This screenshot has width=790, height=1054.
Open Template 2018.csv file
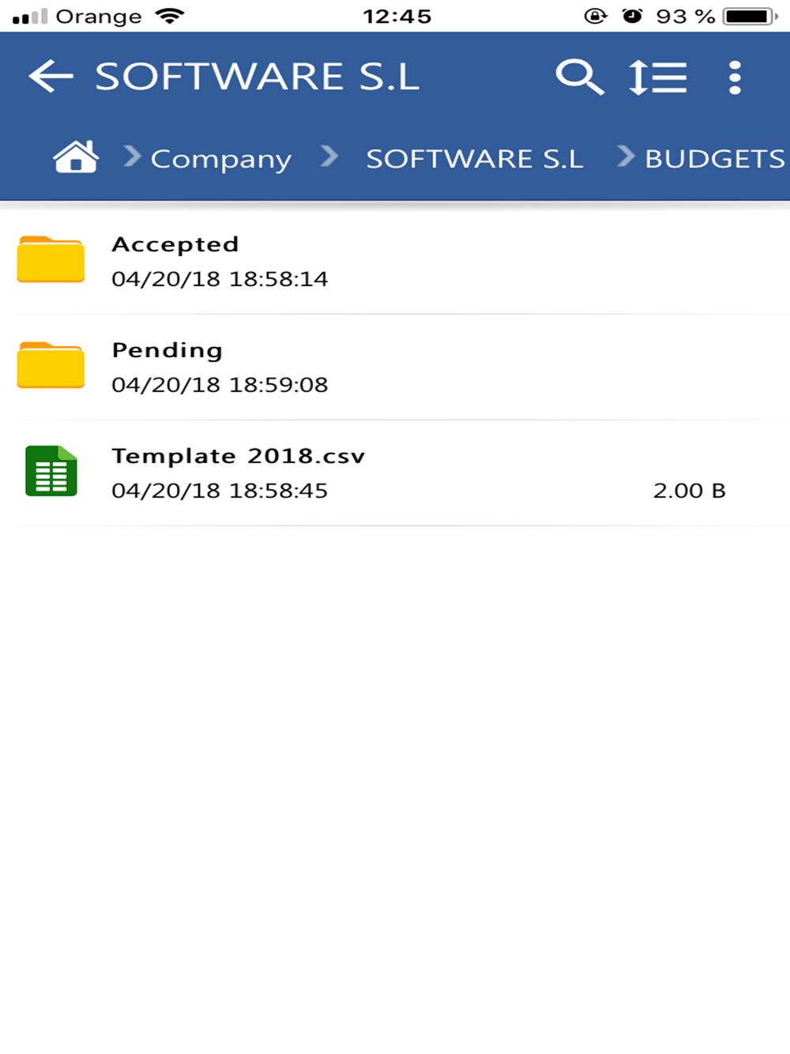[239, 456]
